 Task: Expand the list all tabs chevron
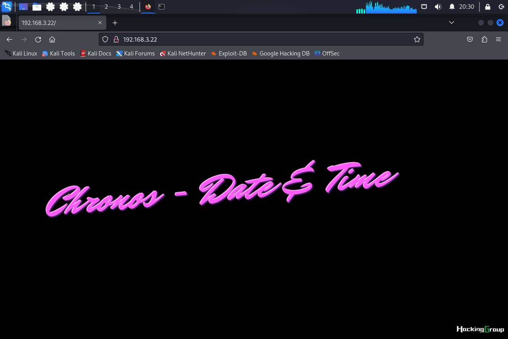click(452, 23)
